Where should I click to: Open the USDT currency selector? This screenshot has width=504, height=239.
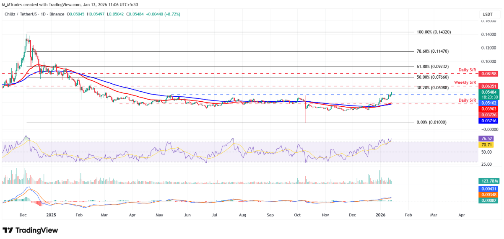point(488,14)
